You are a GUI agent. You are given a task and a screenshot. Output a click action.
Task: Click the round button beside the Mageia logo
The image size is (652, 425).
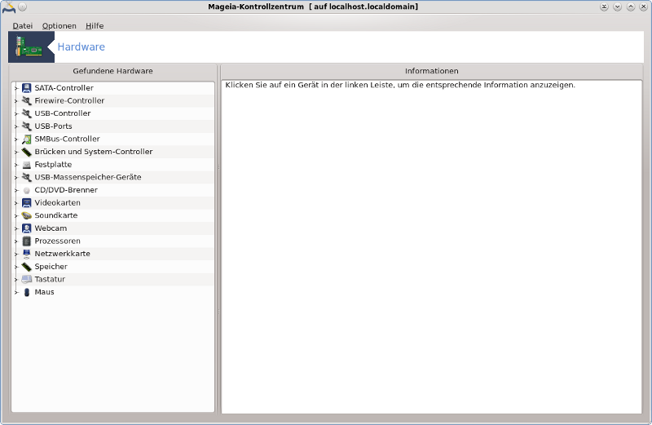pos(23,7)
